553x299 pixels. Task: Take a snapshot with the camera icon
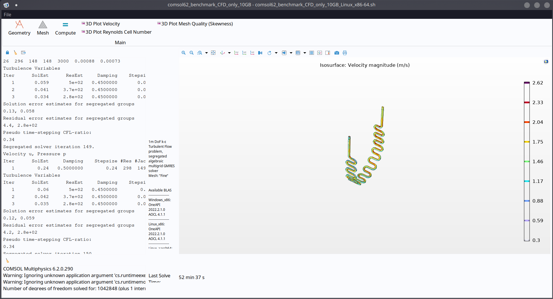point(337,53)
